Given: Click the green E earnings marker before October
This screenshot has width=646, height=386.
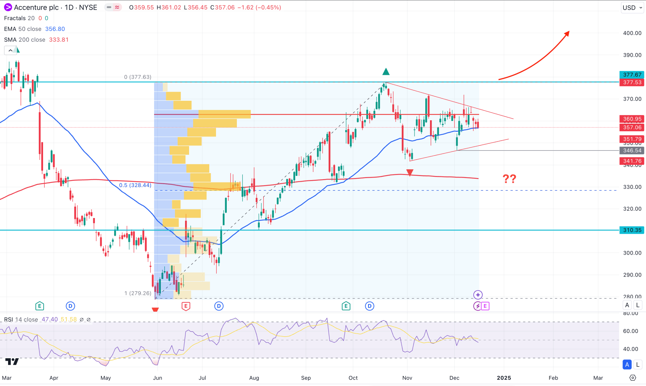Looking at the screenshot, I should coord(346,306).
